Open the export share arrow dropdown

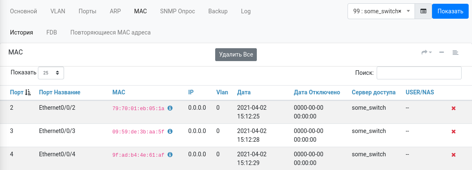tap(427, 52)
